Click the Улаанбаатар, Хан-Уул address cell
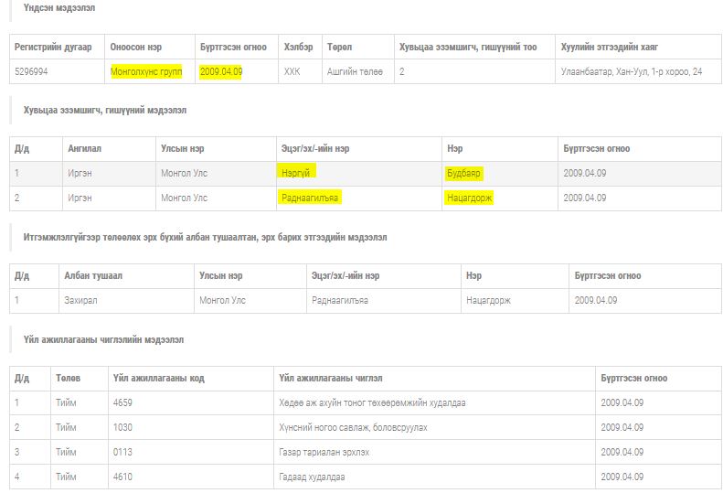Screen dimensions: 723x493 pyautogui.click(x=631, y=71)
